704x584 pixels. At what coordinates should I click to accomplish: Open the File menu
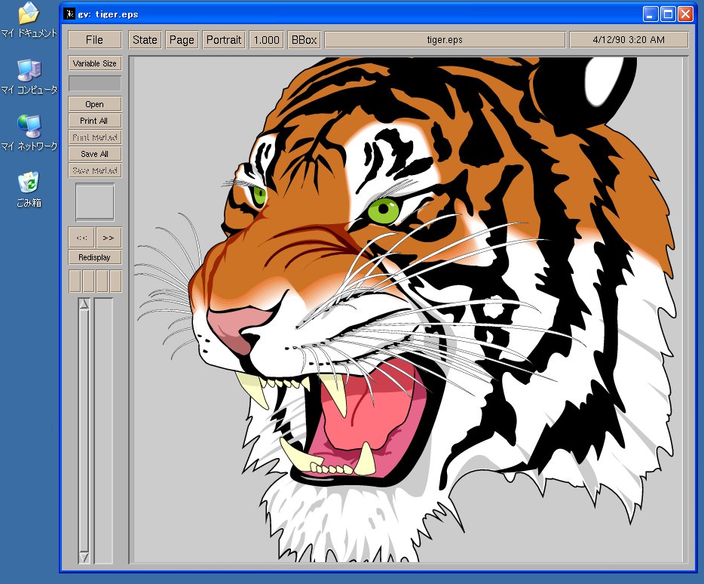pyautogui.click(x=95, y=39)
